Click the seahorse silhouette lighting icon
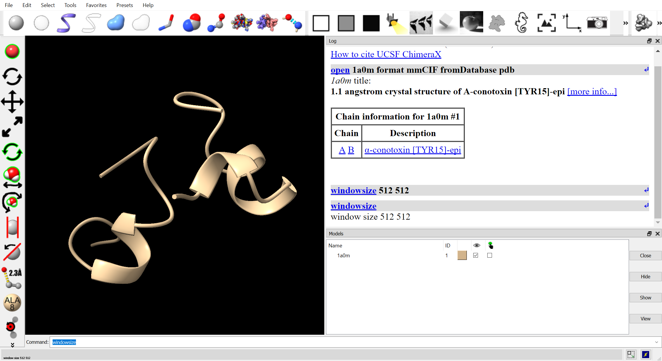This screenshot has width=662, height=361. click(x=521, y=23)
